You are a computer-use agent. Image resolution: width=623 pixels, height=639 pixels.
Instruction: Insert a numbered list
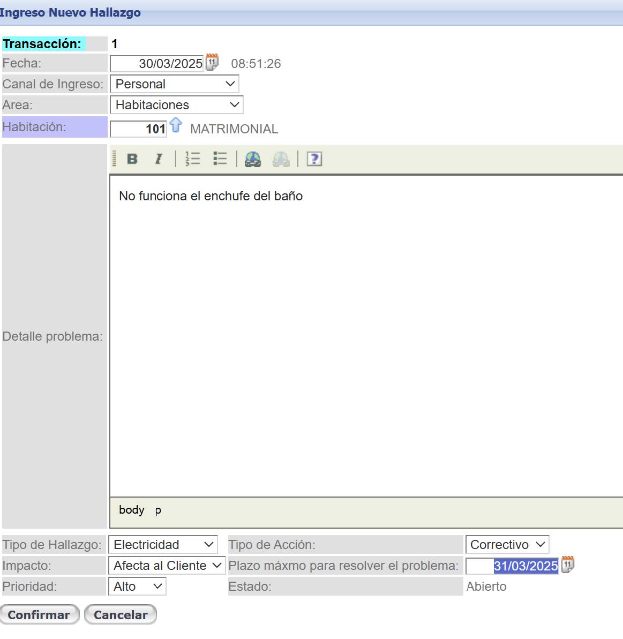(x=192, y=159)
